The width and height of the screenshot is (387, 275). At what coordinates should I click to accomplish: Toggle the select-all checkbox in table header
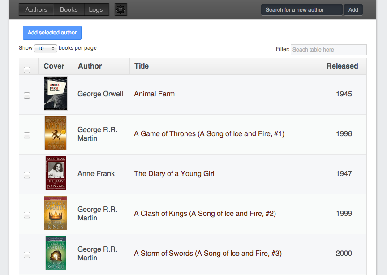point(27,70)
